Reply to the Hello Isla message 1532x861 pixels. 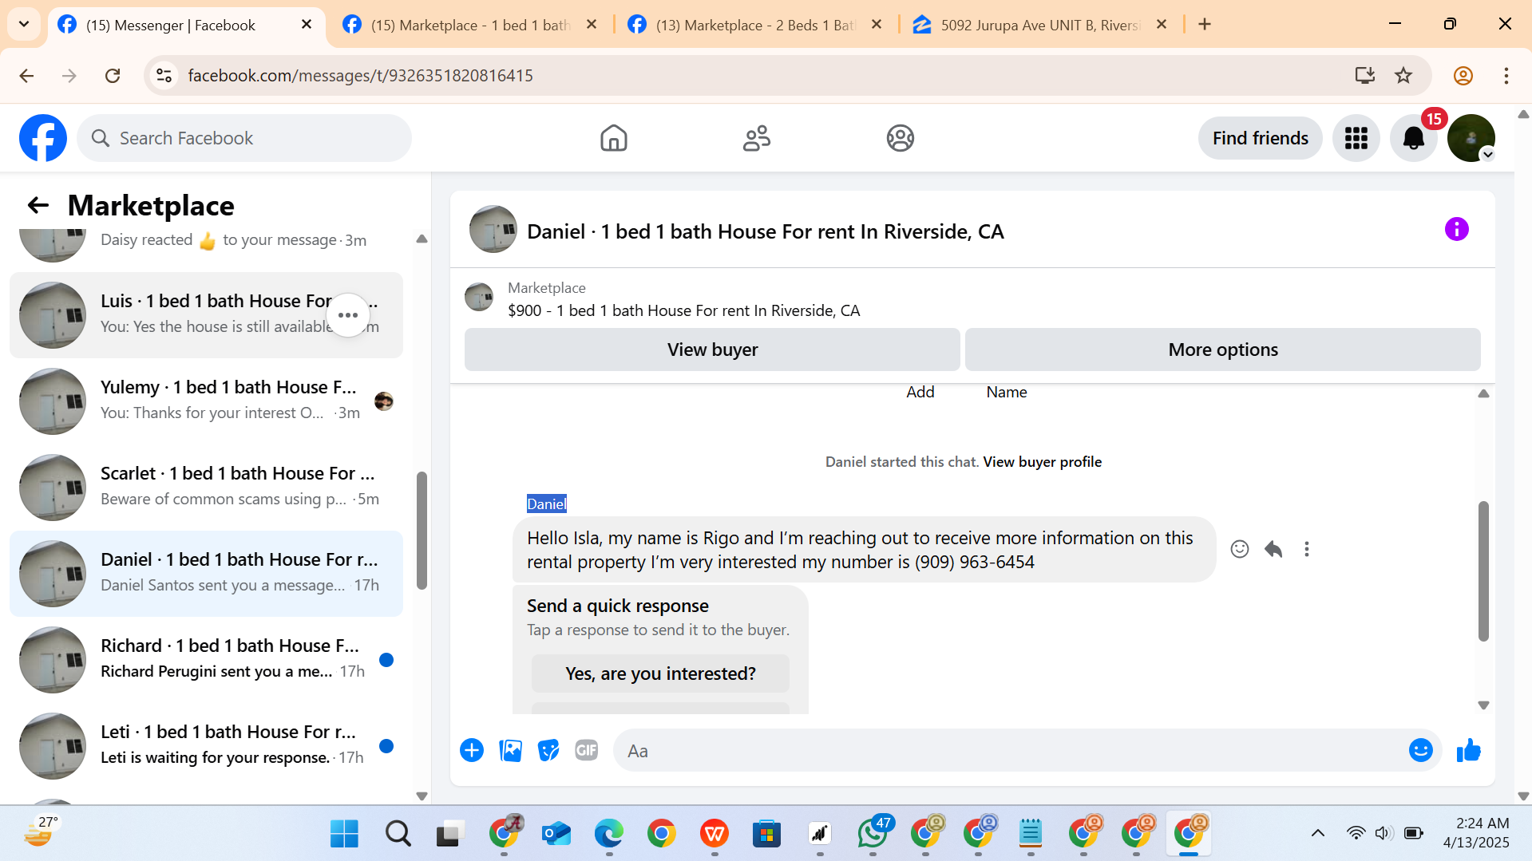[1273, 549]
